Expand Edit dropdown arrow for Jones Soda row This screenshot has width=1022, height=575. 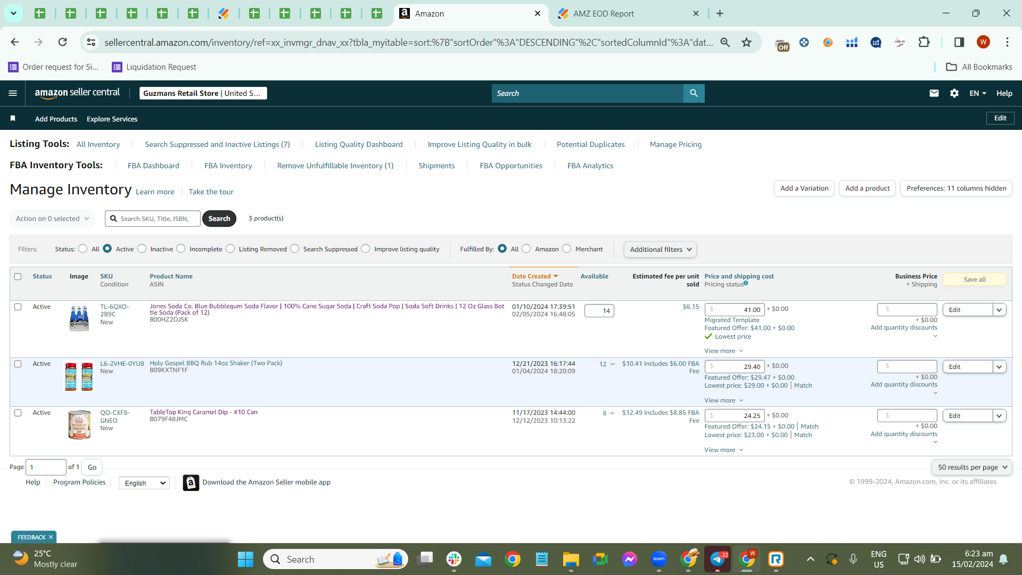click(1000, 310)
